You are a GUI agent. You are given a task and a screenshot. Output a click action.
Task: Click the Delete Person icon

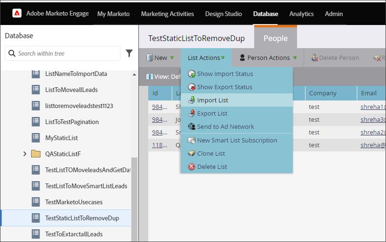(314, 58)
